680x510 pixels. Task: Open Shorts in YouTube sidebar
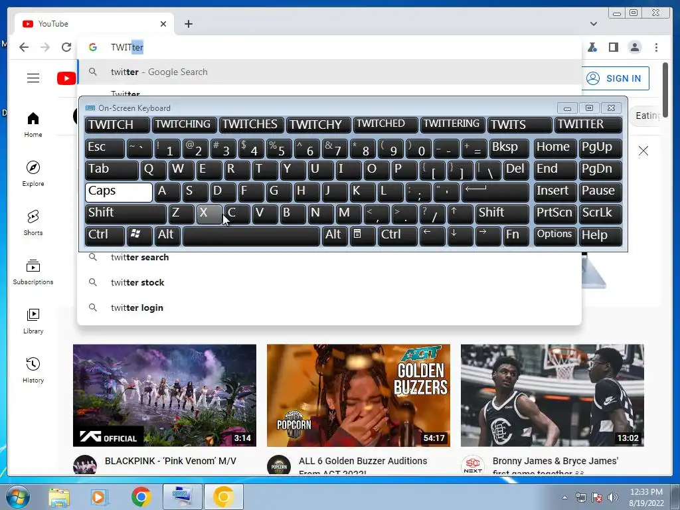33,223
